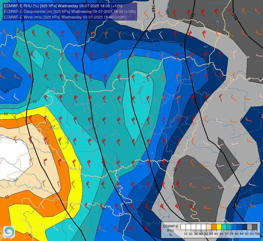
Task: Click the 65 humidity contour label on map
Action: 6,114
